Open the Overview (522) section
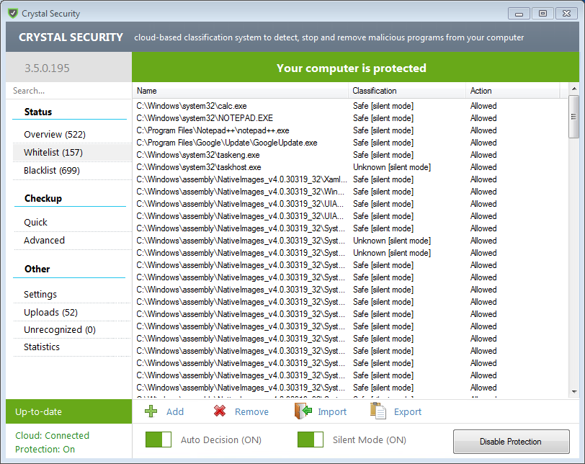585x464 pixels. [x=55, y=135]
